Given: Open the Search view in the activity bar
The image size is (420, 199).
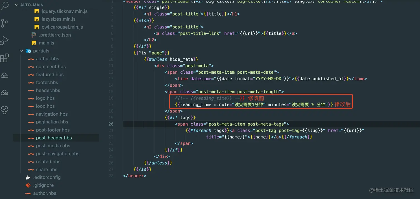Looking at the screenshot, I should click(x=4, y=6).
